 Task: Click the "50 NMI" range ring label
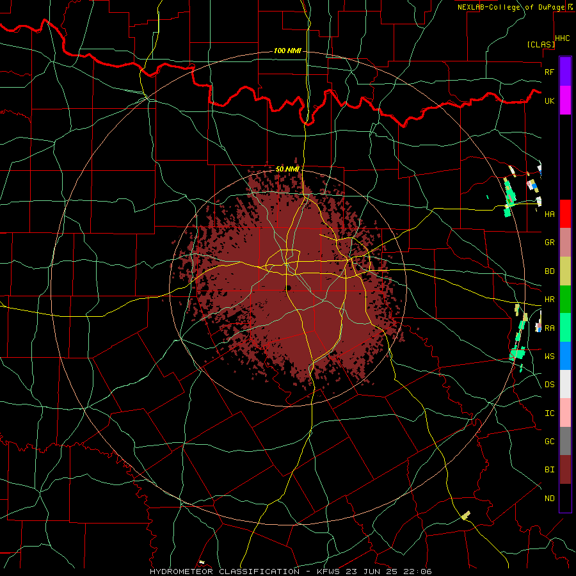287,169
